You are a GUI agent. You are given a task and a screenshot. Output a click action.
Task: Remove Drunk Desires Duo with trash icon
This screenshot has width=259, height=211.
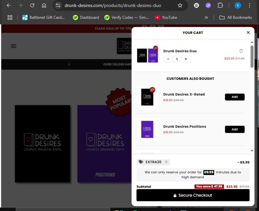[x=241, y=51]
